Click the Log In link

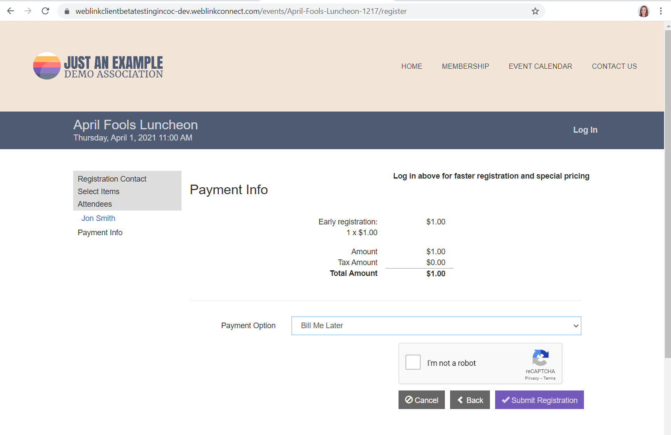pyautogui.click(x=585, y=130)
